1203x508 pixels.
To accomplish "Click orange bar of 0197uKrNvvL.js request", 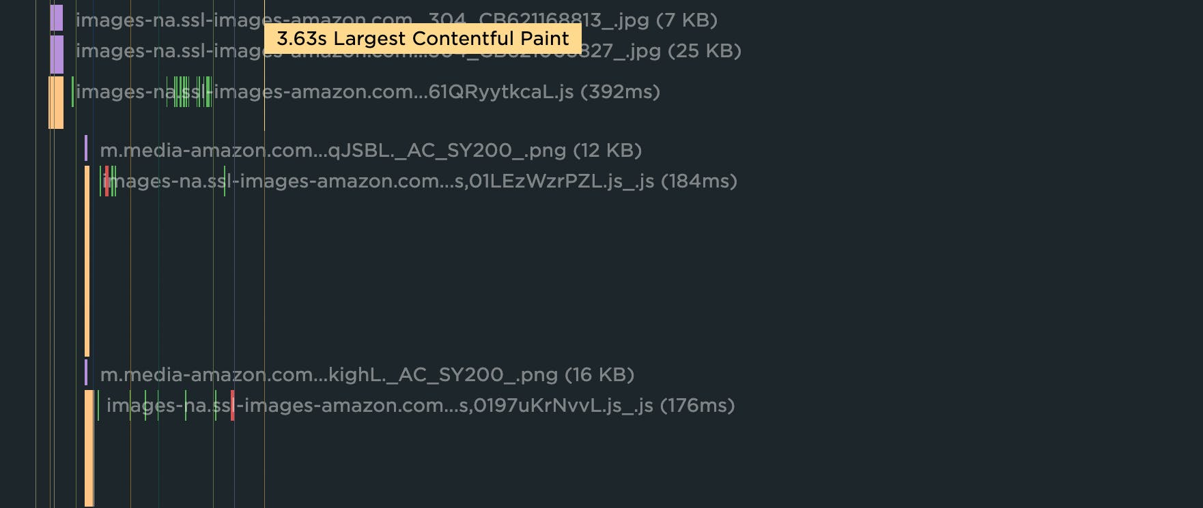I will pyautogui.click(x=89, y=447).
